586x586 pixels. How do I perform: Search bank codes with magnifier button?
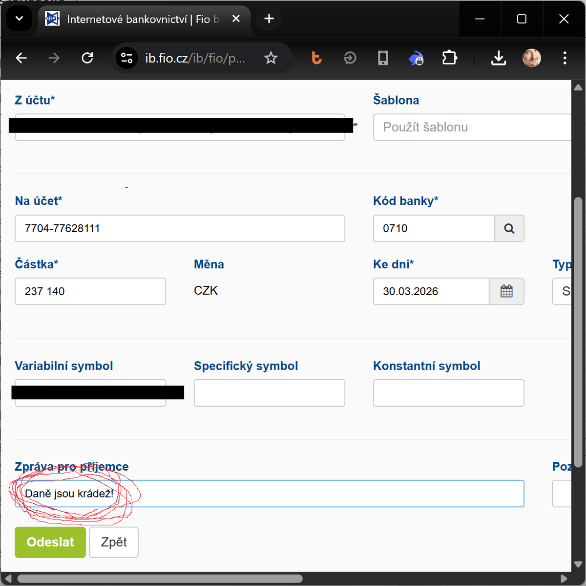(509, 228)
